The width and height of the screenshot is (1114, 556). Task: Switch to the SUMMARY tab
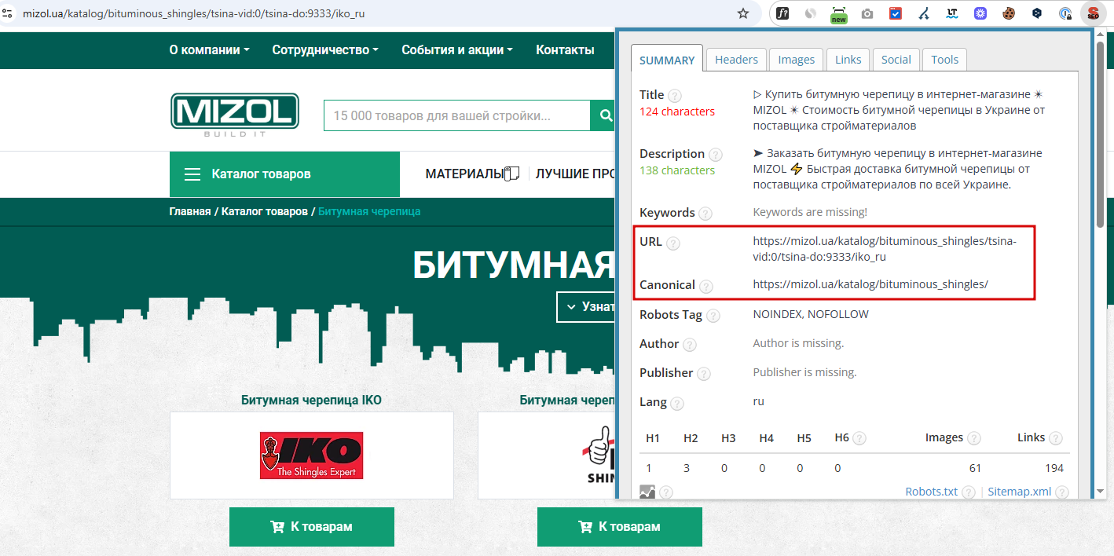pos(667,60)
